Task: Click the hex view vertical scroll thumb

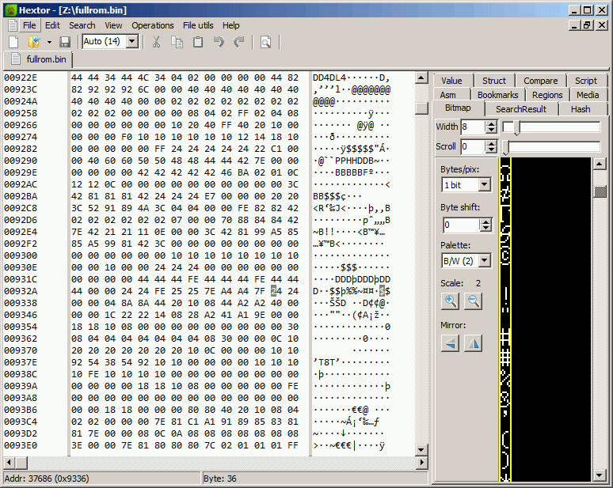Action: (421, 108)
